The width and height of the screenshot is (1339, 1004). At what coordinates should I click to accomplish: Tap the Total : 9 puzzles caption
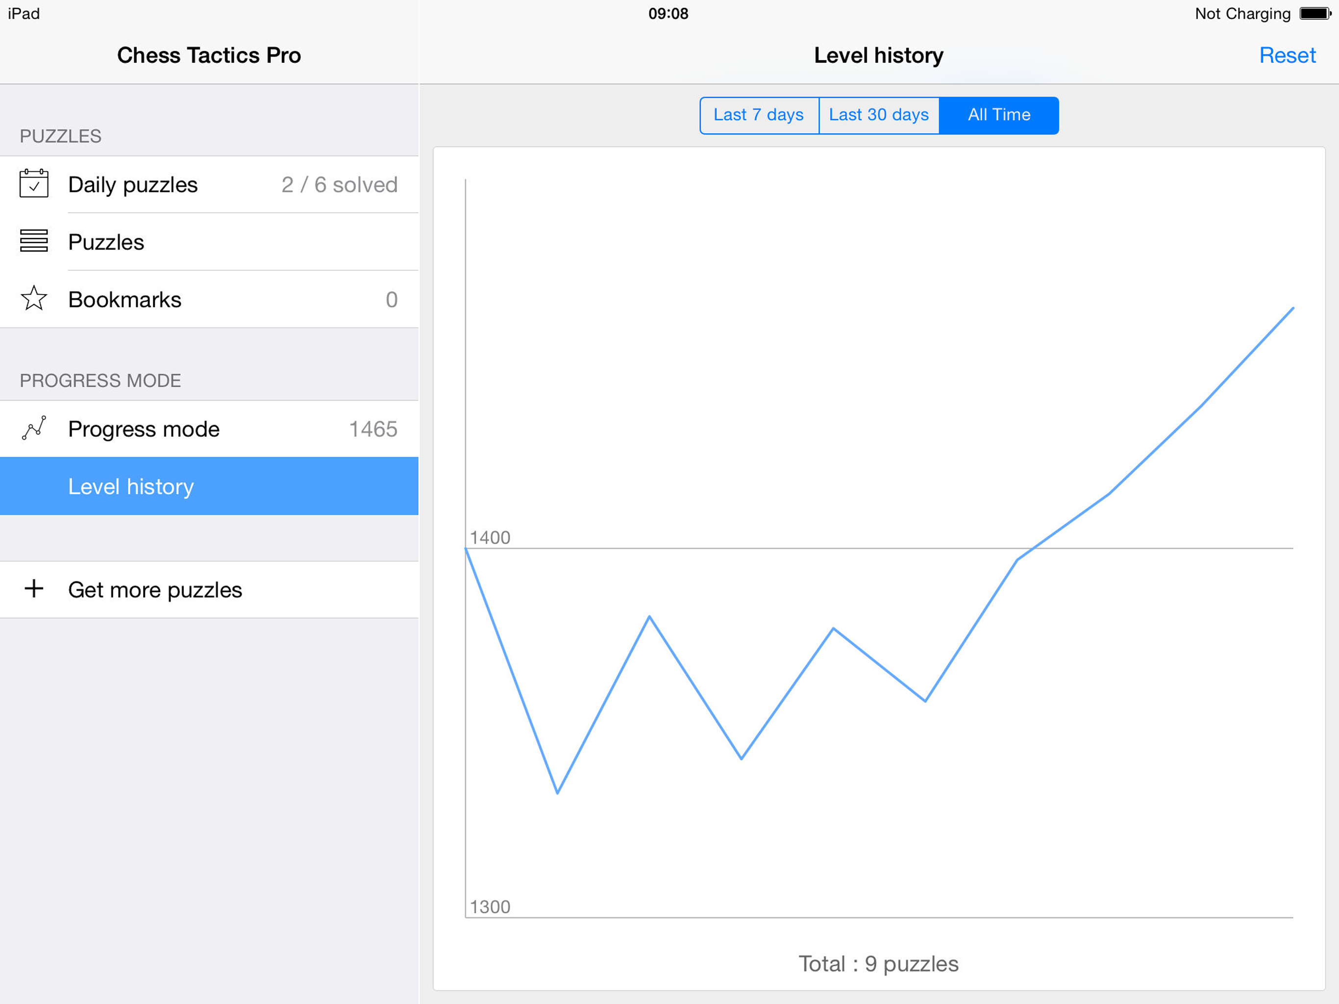(x=878, y=963)
